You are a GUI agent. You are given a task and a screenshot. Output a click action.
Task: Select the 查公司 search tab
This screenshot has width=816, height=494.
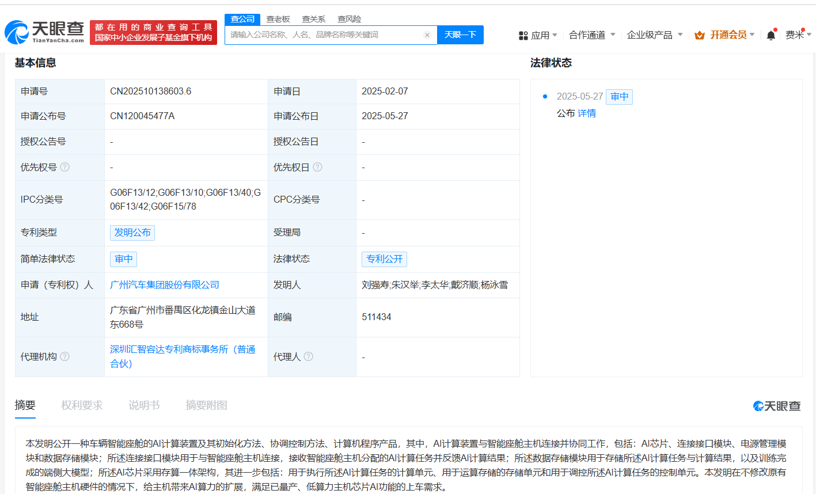click(x=242, y=20)
